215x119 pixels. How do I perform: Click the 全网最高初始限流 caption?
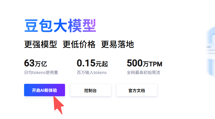(144, 72)
